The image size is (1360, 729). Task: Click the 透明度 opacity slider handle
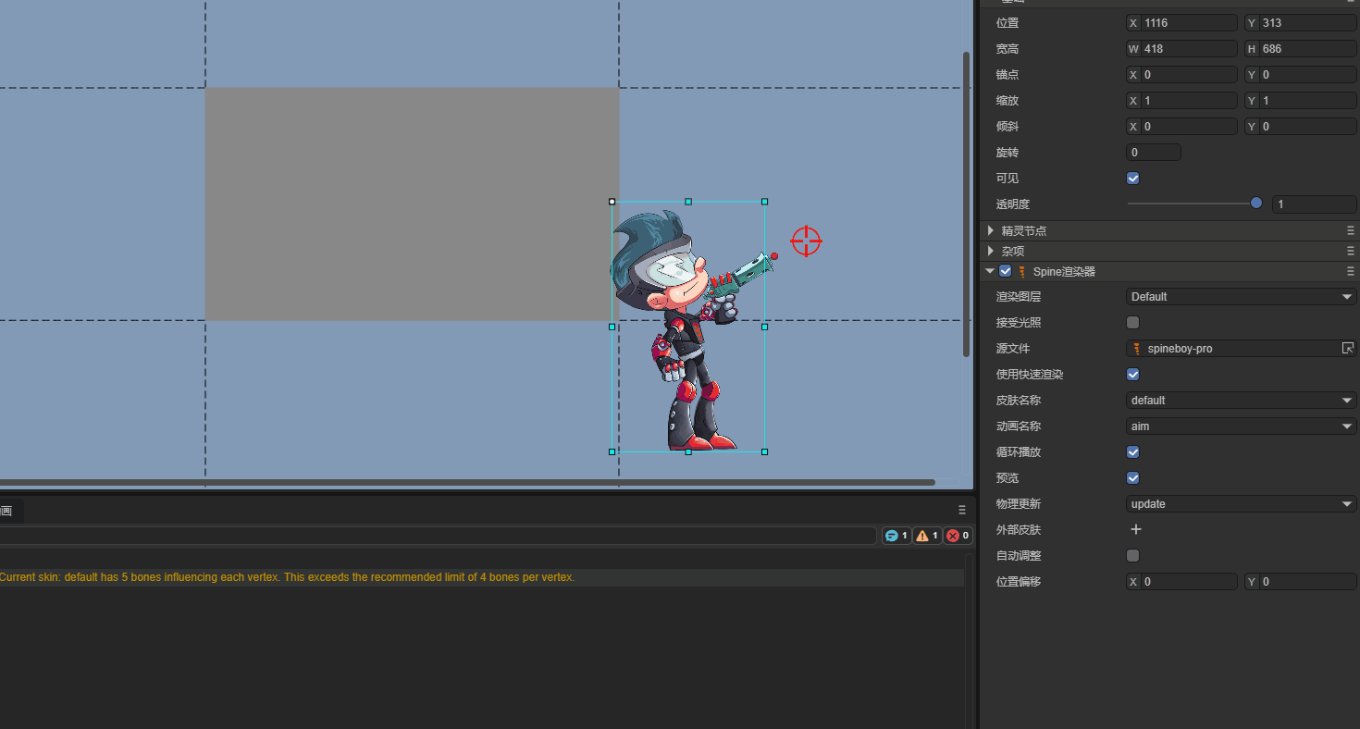1256,204
